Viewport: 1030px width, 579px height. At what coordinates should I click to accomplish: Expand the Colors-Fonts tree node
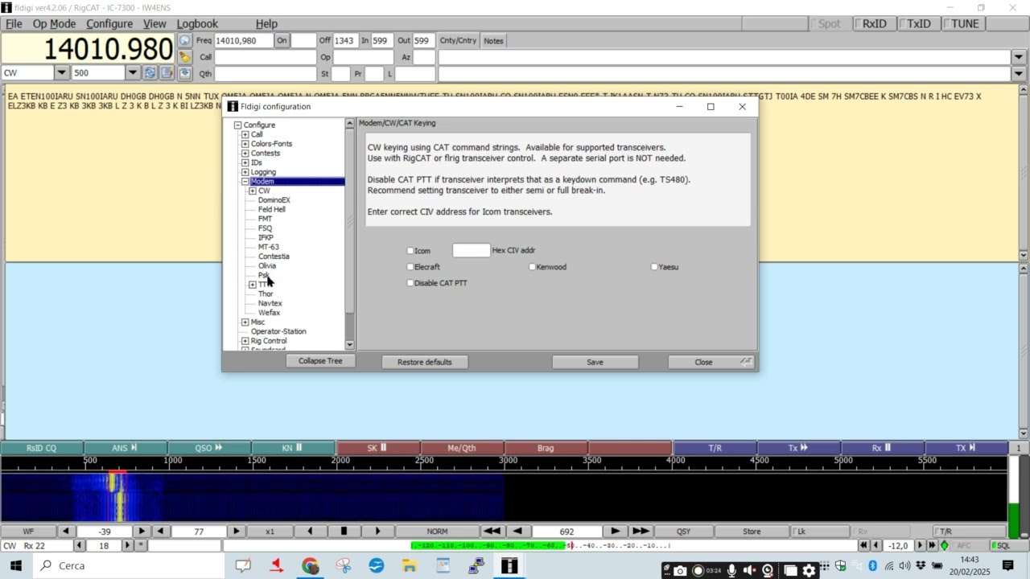coord(245,144)
